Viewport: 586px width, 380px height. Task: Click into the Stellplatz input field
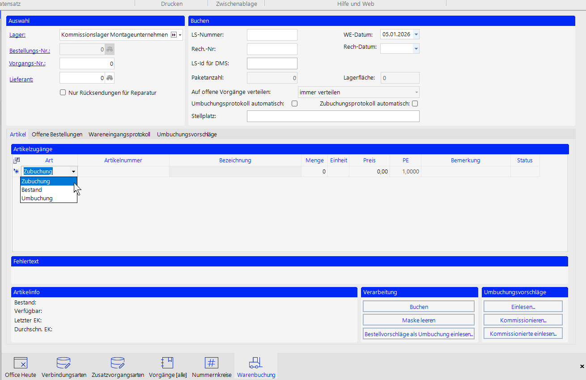(333, 116)
